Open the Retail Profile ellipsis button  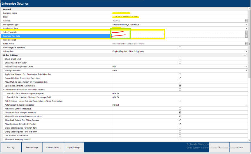pos(246,44)
